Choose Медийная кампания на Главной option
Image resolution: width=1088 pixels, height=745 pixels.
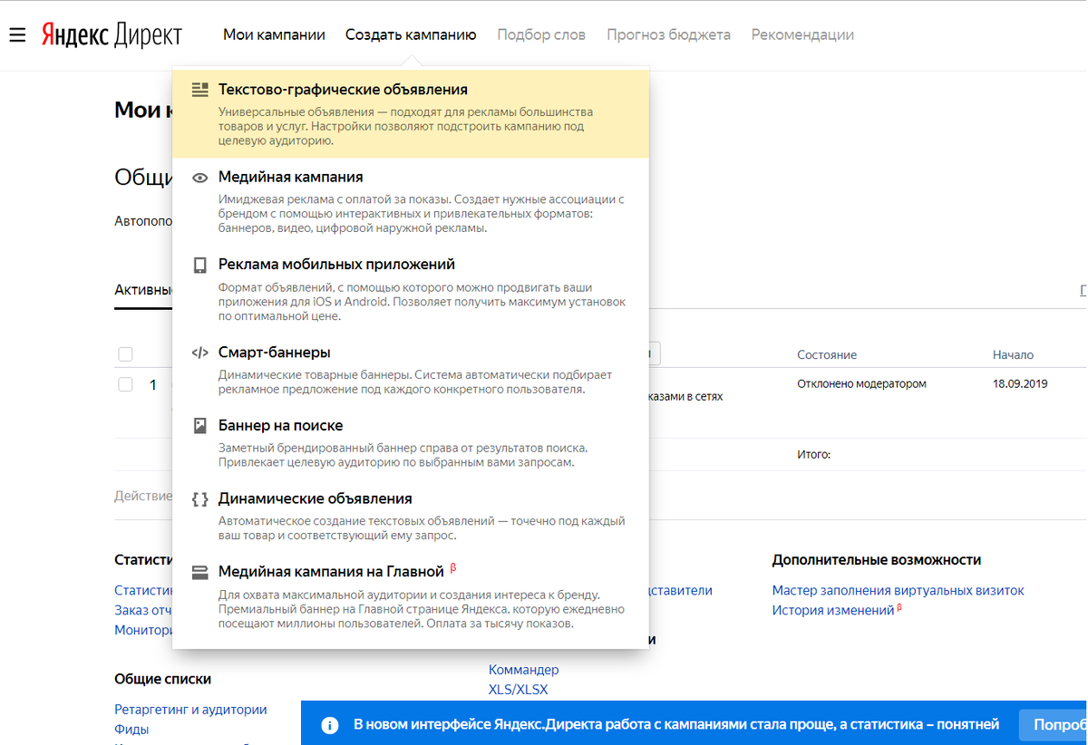coord(411,597)
